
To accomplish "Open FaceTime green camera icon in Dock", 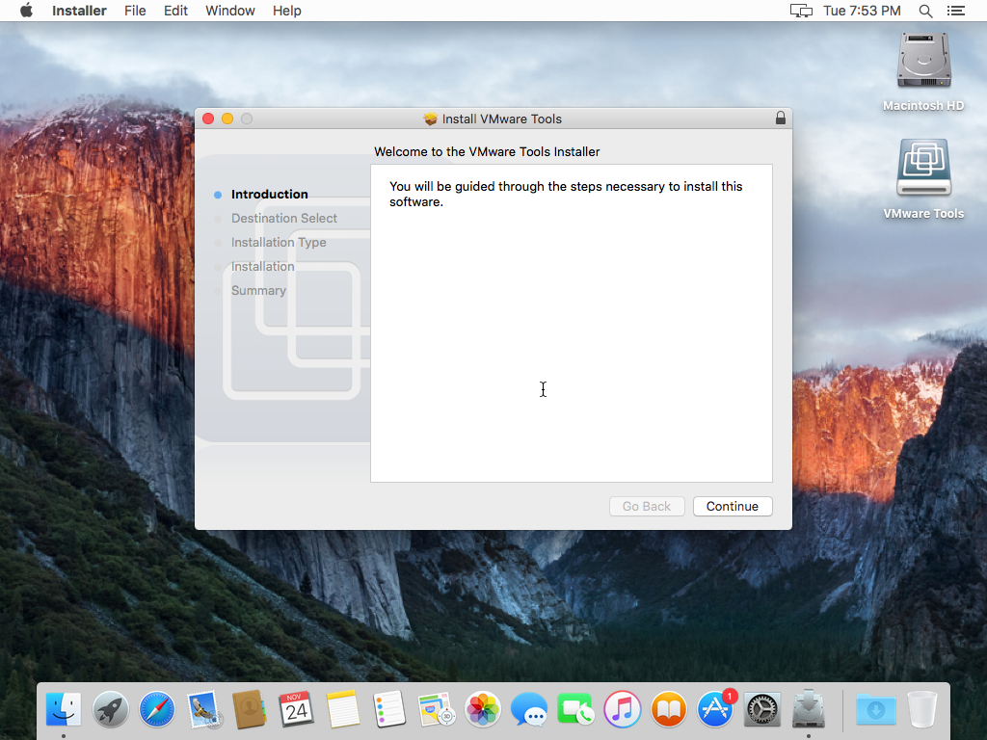I will (x=575, y=709).
